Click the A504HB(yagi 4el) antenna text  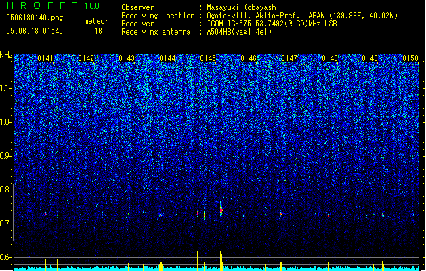click(x=239, y=32)
